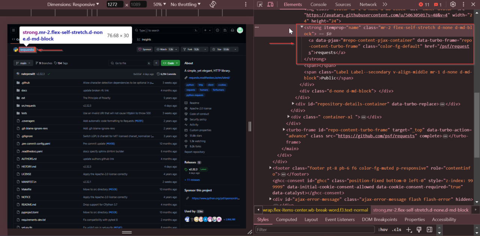480x236 pixels.
Task: Open the Accessibility tab
Action: [x=444, y=220]
